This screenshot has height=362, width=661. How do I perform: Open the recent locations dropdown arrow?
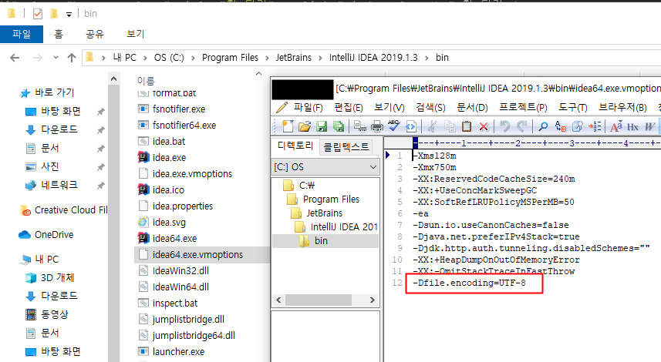click(56, 58)
